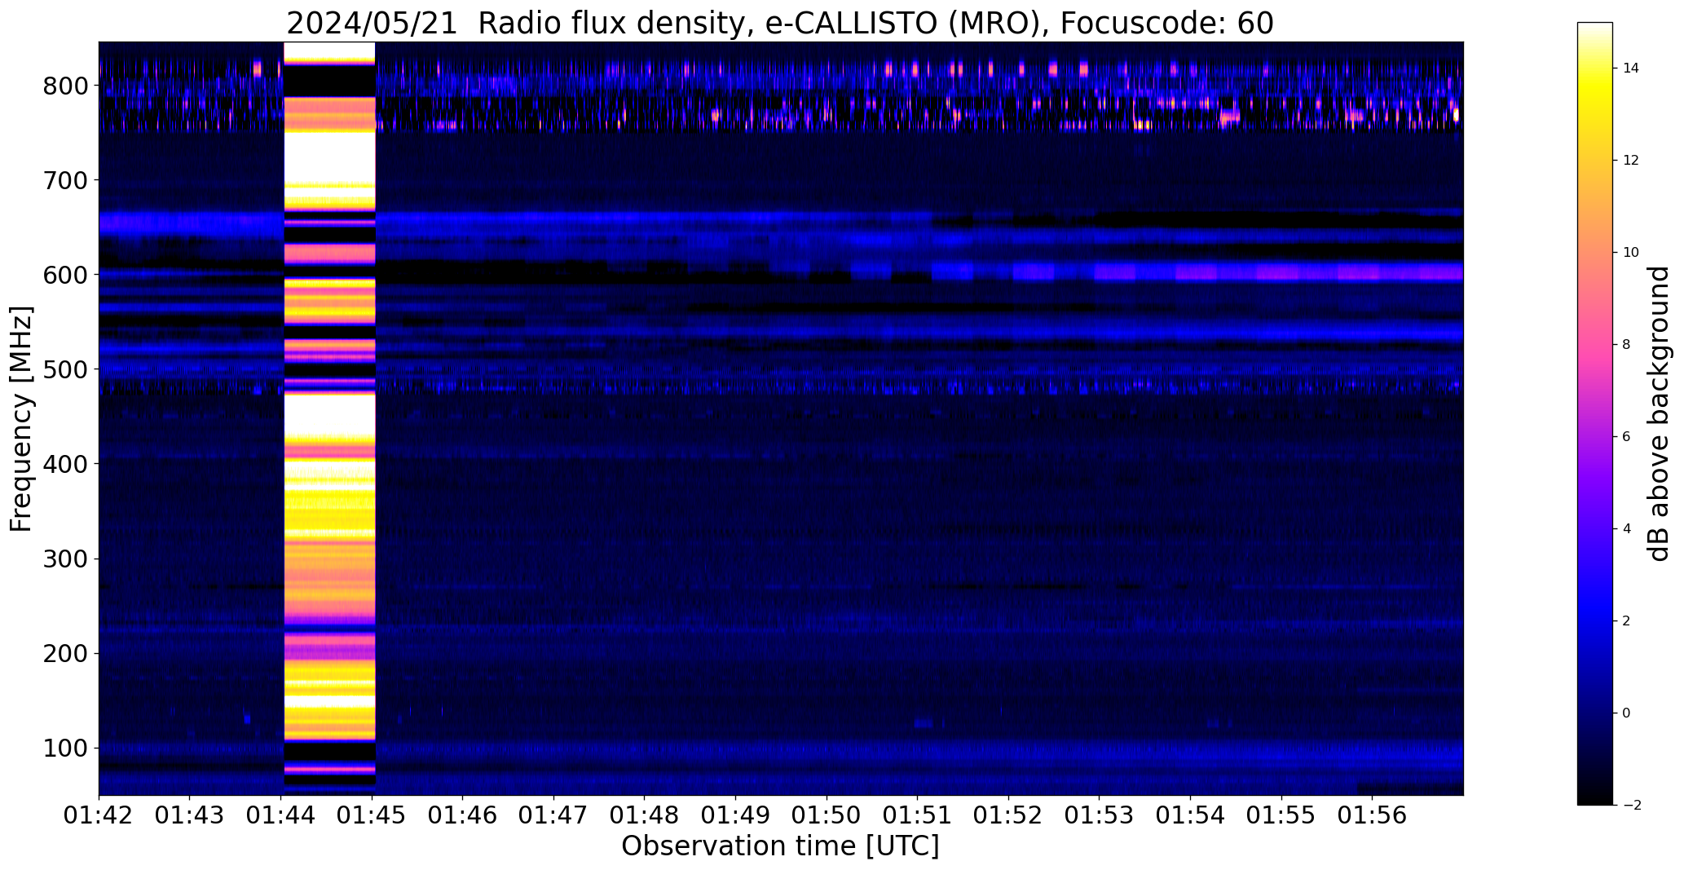Click the 01:52 time tick label
This screenshot has height=870, width=1684.
pos(1009,815)
